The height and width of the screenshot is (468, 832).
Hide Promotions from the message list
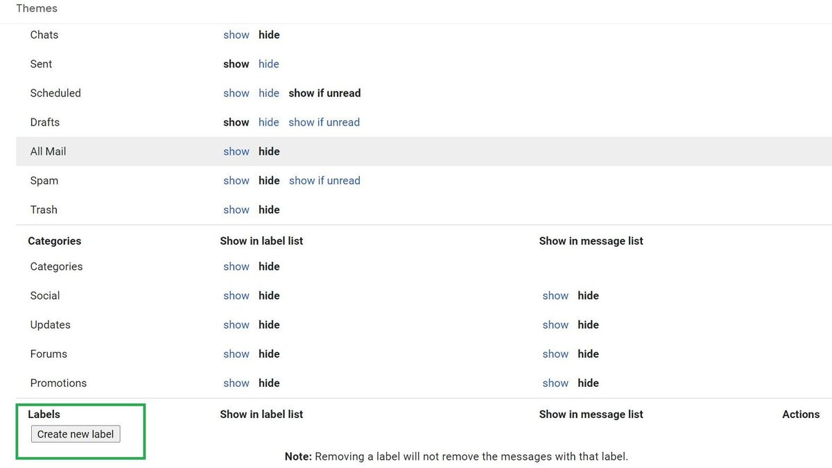[x=588, y=383]
